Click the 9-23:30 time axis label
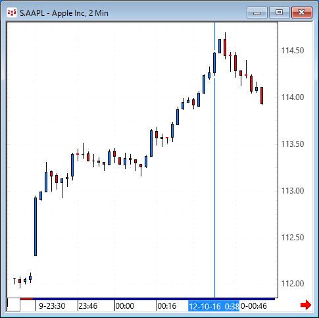319x318 pixels. [x=52, y=306]
